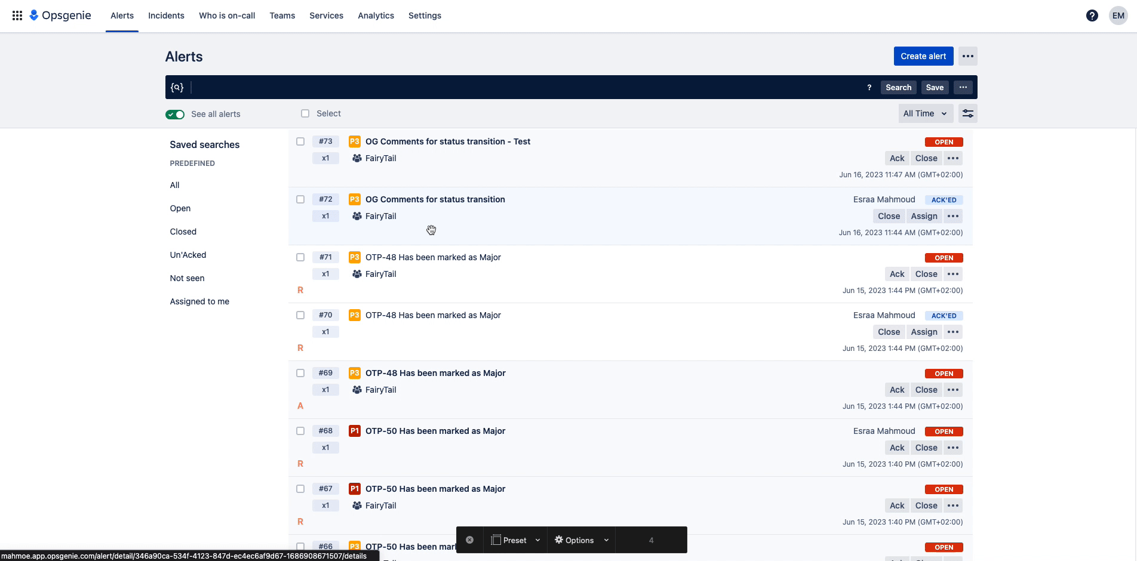The height and width of the screenshot is (561, 1137).
Task: Assign alert #70
Action: pyautogui.click(x=924, y=332)
